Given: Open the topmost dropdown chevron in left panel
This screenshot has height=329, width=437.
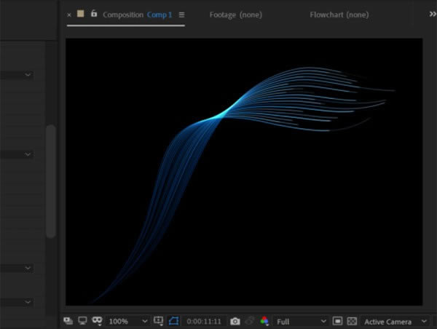Looking at the screenshot, I should (x=28, y=74).
